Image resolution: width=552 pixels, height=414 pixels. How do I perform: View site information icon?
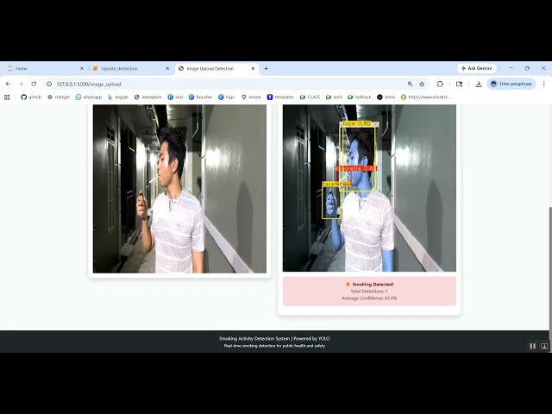(49, 84)
